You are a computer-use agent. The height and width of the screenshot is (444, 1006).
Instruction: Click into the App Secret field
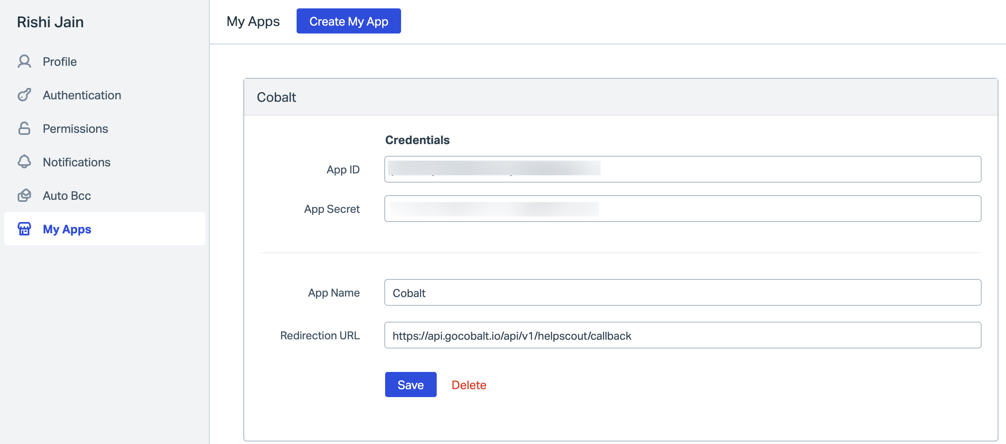(x=683, y=209)
